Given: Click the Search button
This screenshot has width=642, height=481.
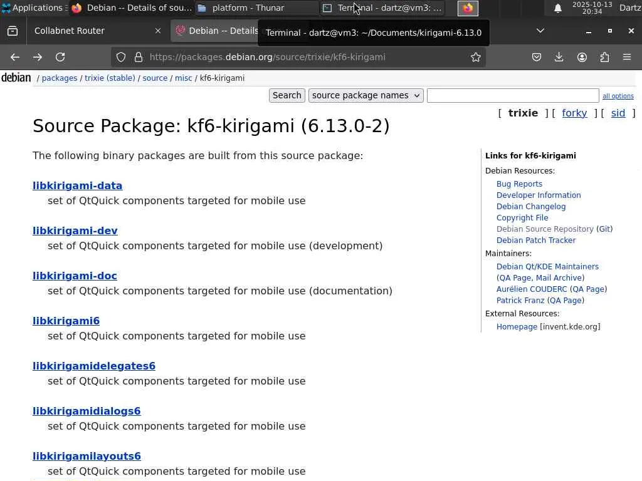Looking at the screenshot, I should [x=287, y=95].
